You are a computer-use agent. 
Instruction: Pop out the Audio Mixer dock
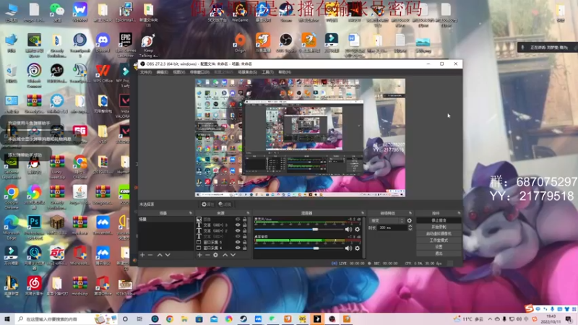(x=363, y=213)
